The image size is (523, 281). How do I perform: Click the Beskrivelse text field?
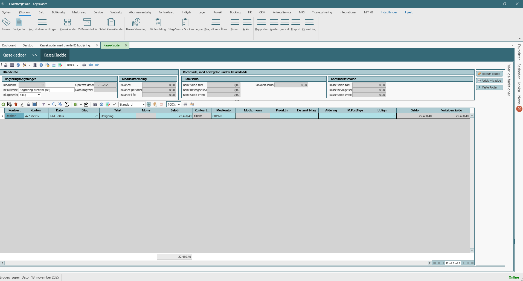coord(46,90)
